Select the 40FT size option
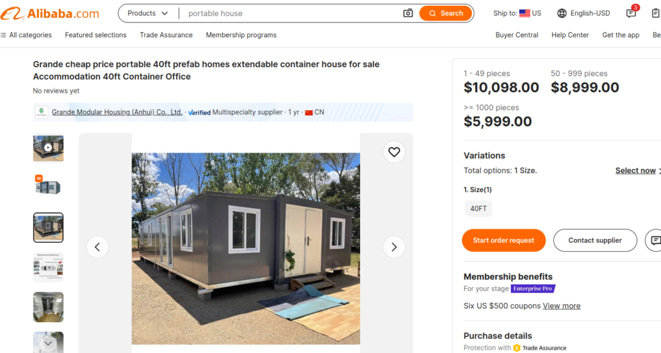 pos(478,209)
